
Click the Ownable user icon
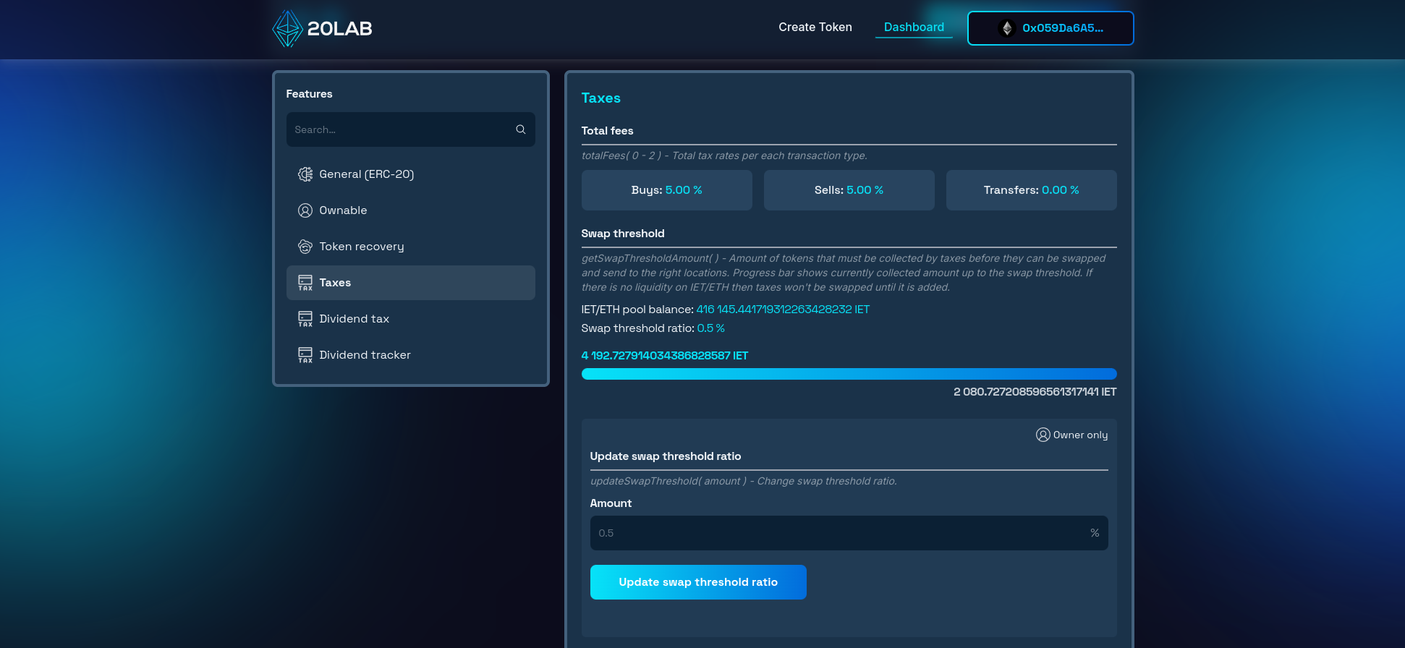(305, 210)
